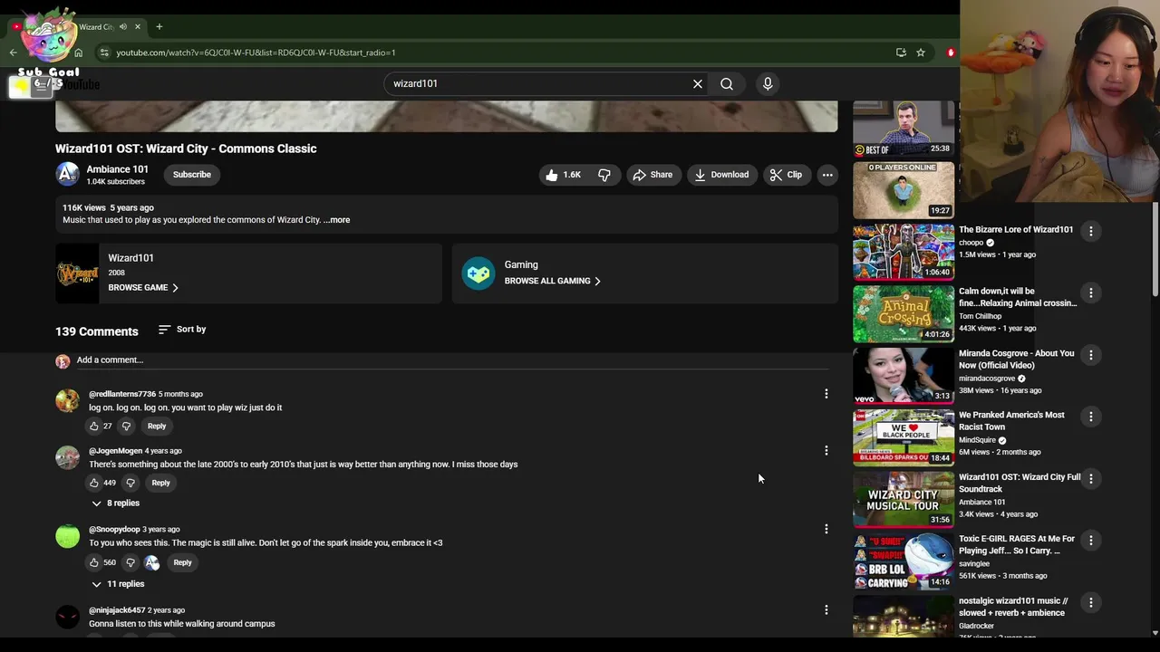Open options for ninjajack6457 comment
This screenshot has height=652, width=1160.
click(826, 610)
